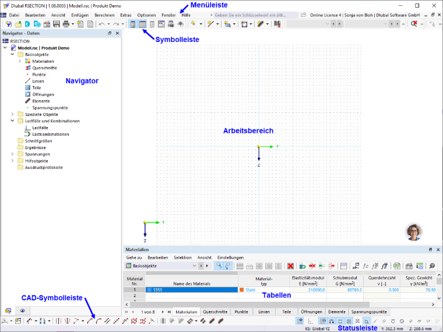Screen dimensions: 443x332
Task: Open the navigator data view bottom icon
Action: 8,311
